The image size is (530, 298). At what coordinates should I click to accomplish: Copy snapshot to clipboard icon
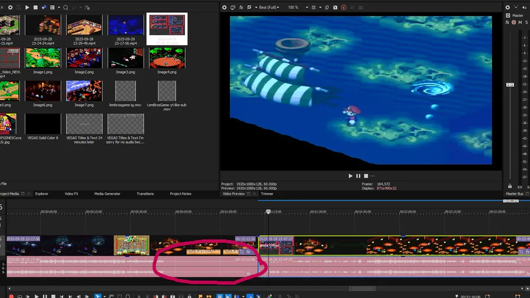pos(327,8)
